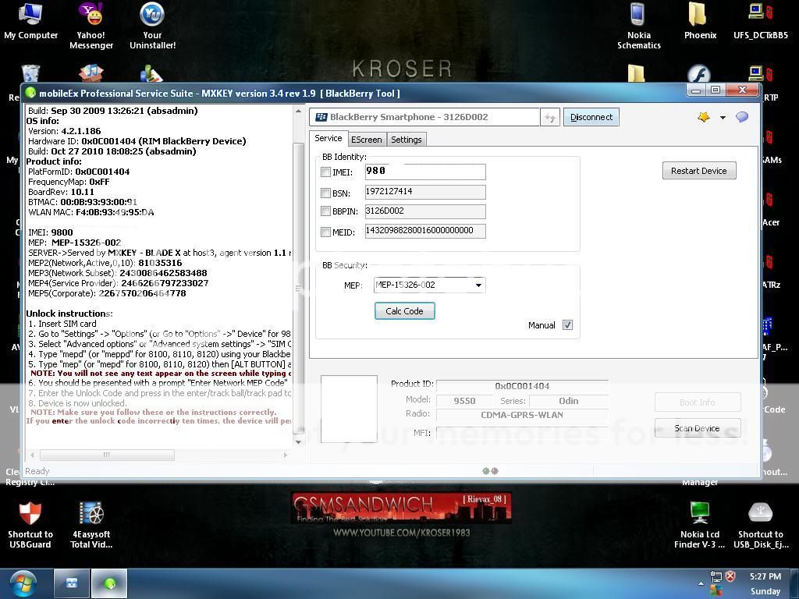Click the yellow star favorites icon
Image resolution: width=799 pixels, height=599 pixels.
(x=704, y=117)
